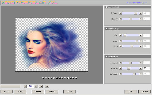Generate Random porcelain settings
This screenshot has width=152, height=95.
(x=38, y=92)
